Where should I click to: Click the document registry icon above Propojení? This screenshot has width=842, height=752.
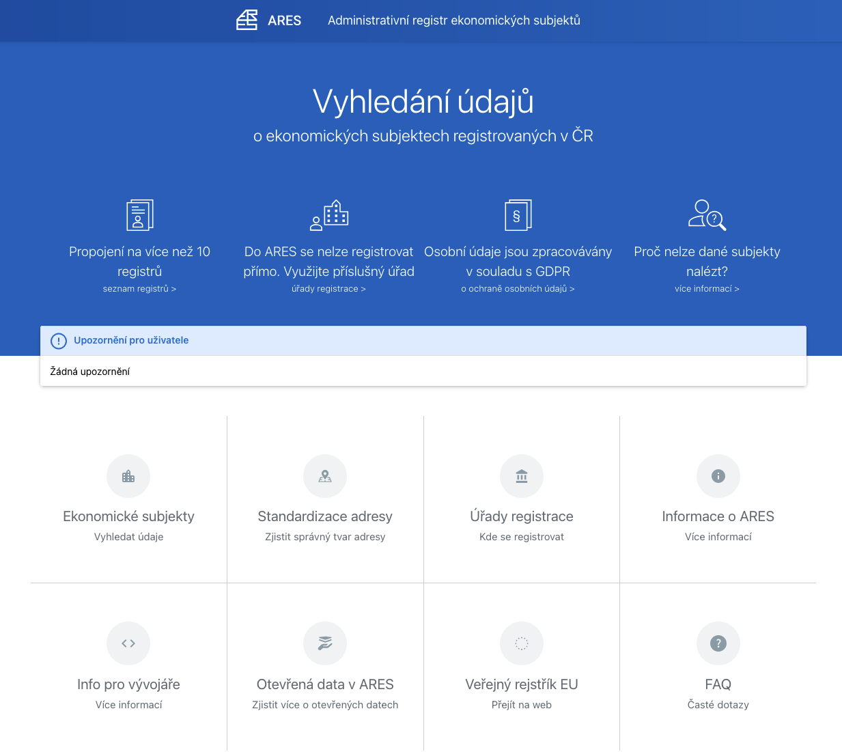[140, 215]
